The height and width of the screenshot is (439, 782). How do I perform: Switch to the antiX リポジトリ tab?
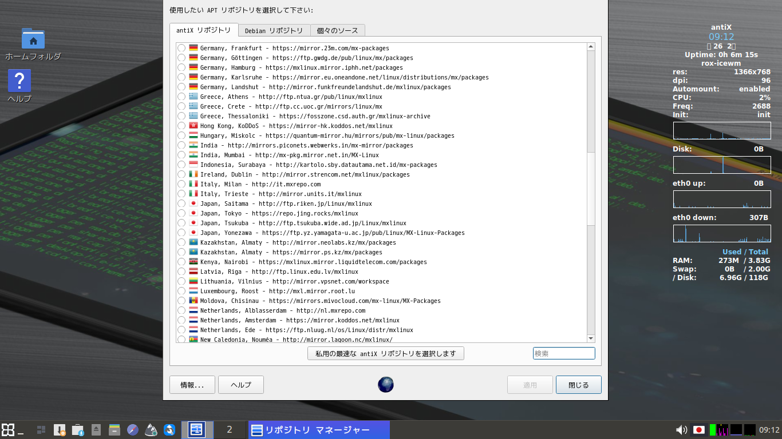point(203,30)
